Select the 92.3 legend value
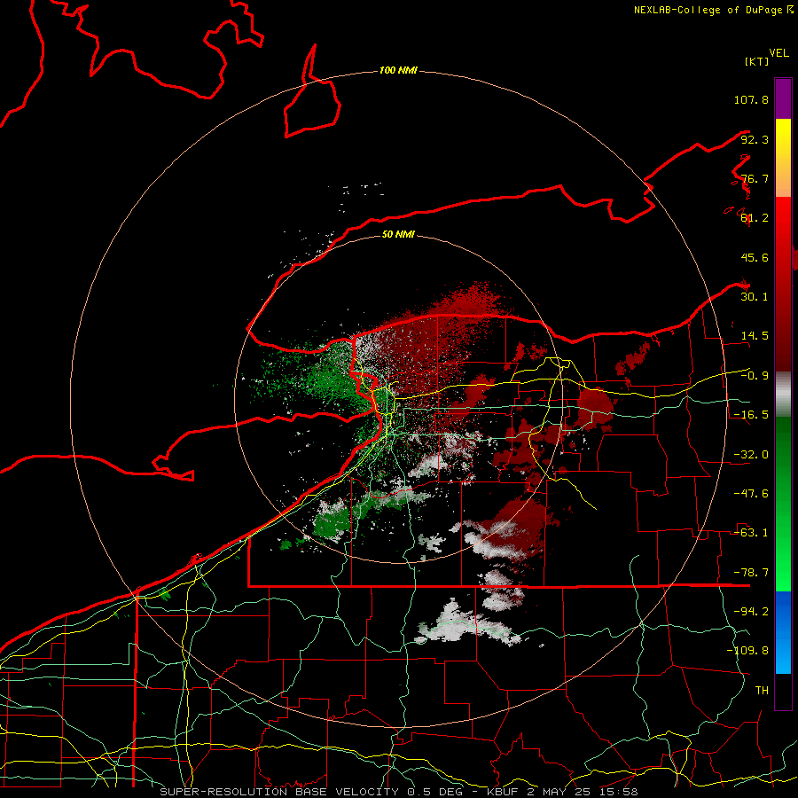Image resolution: width=798 pixels, height=798 pixels. [755, 139]
